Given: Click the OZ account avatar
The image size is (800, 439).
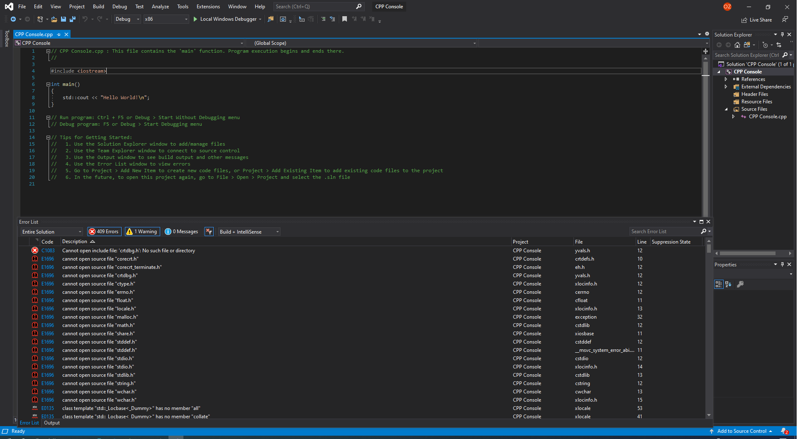Looking at the screenshot, I should coord(727,7).
